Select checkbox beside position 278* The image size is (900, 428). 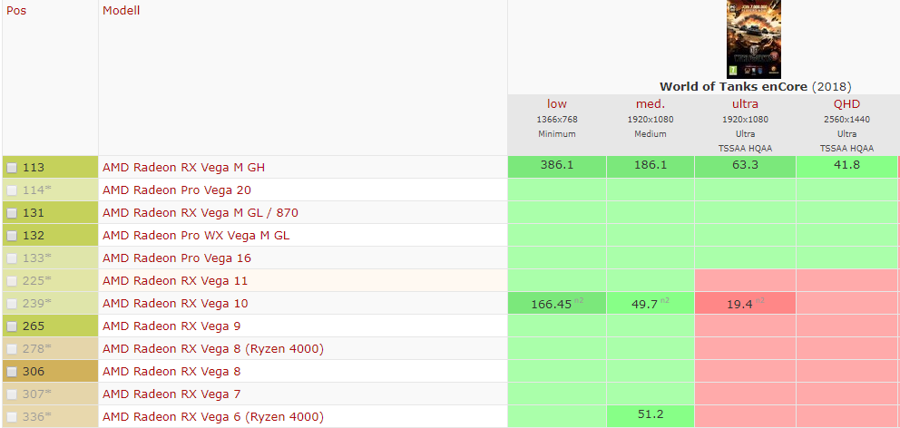(x=12, y=349)
